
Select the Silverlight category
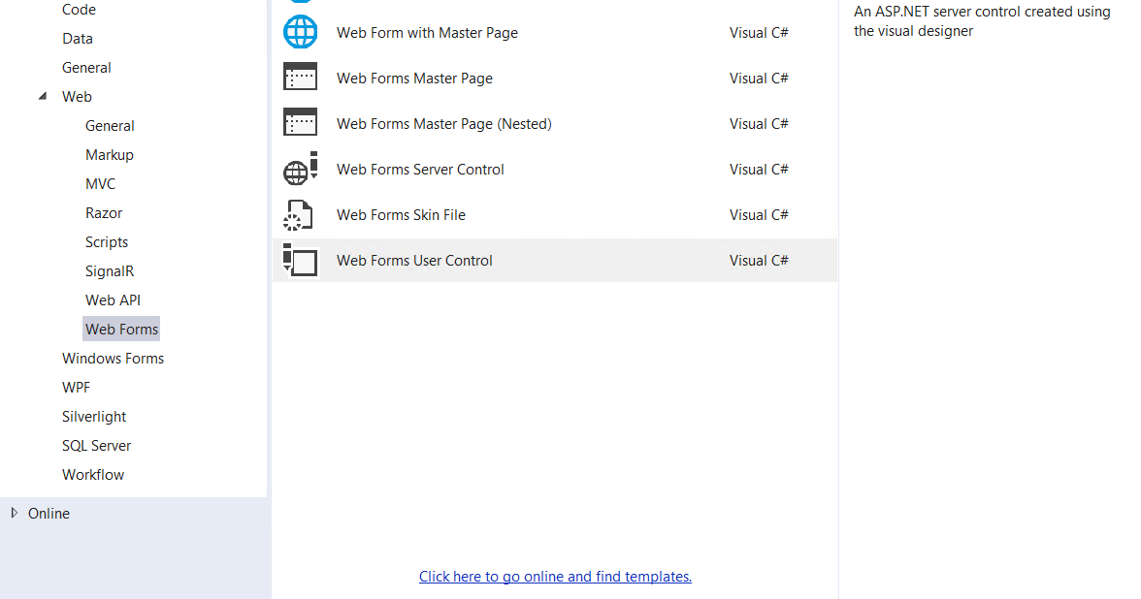tap(94, 417)
